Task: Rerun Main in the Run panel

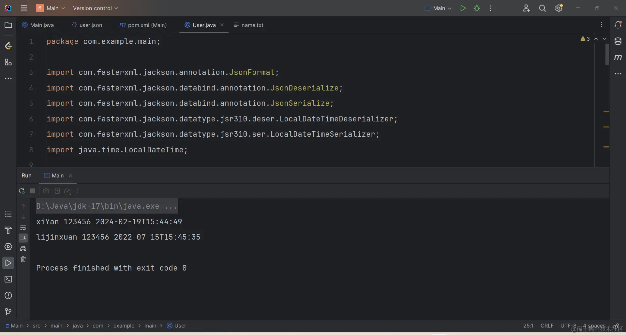Action: tap(22, 191)
